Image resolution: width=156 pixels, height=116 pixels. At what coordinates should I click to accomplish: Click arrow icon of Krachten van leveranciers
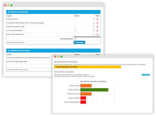[x=9, y=51]
